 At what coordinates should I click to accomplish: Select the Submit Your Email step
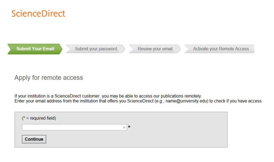coord(35,49)
